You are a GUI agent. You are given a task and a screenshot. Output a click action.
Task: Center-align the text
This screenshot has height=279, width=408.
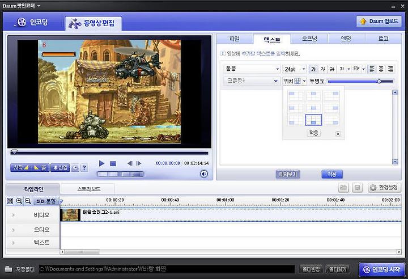click(381, 69)
